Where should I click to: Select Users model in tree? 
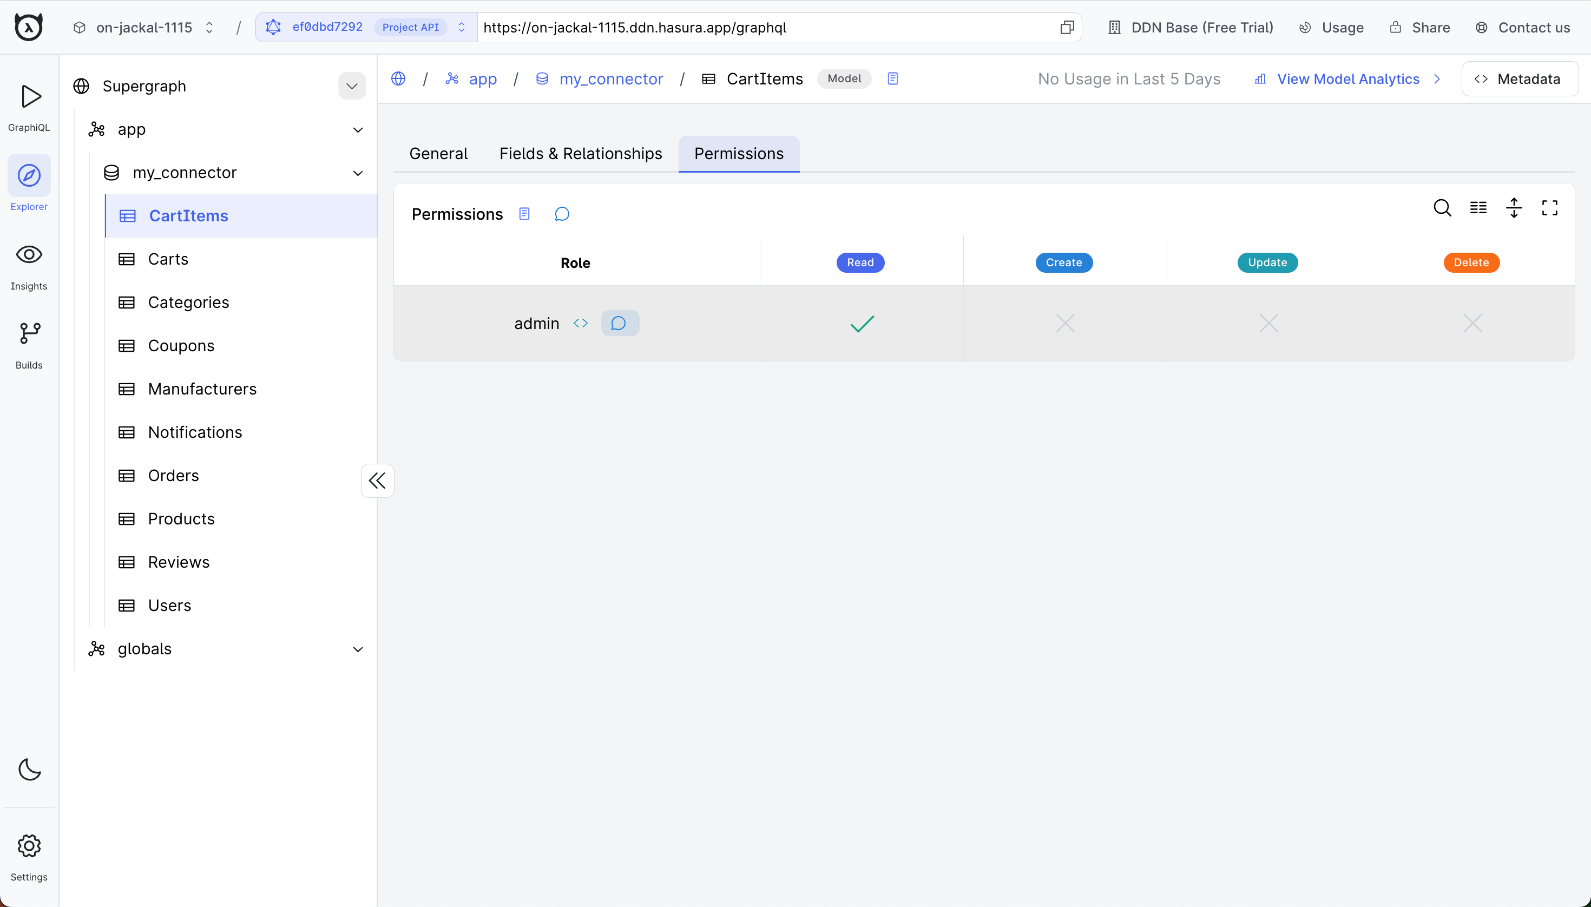[x=241, y=605]
